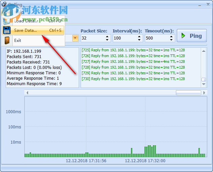This screenshot has width=213, height=172.
Task: Click the Maximum Response Time: 9 line
Action: tap(34, 84)
